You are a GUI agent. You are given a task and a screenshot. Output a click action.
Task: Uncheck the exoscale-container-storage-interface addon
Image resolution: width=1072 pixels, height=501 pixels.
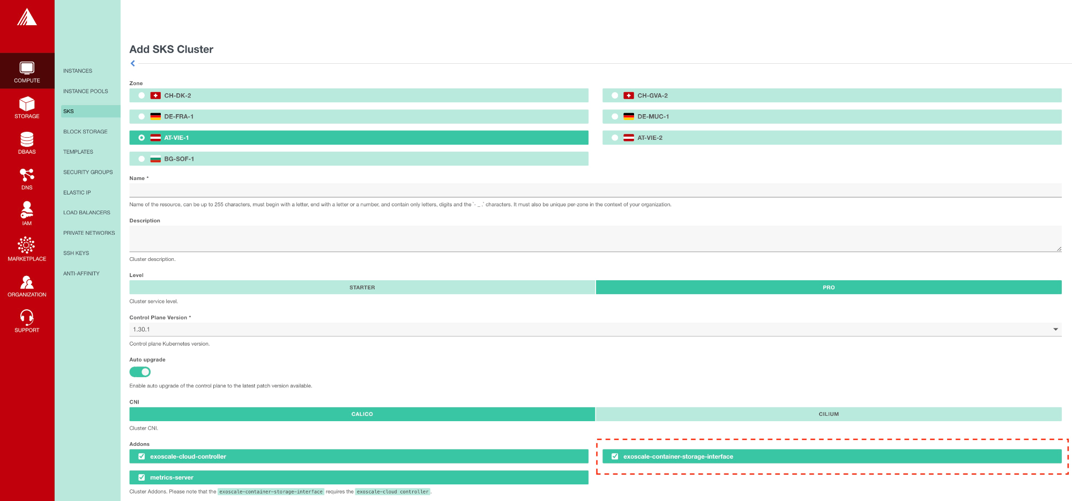pos(615,457)
